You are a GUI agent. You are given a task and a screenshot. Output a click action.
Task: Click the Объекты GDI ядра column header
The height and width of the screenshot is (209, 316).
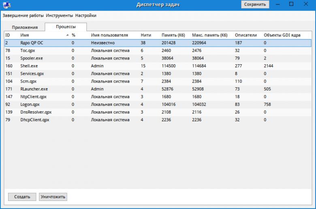pos(282,35)
